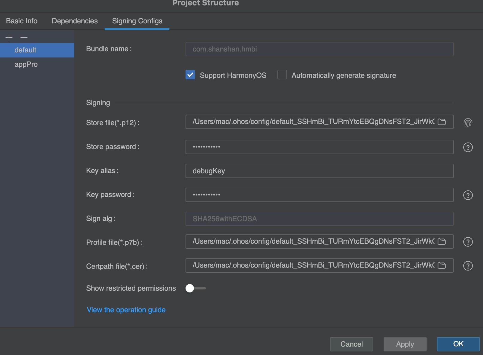Viewport: 483px width, 355px height.
Task: Click the Show restricted permissions label
Action: tap(131, 288)
